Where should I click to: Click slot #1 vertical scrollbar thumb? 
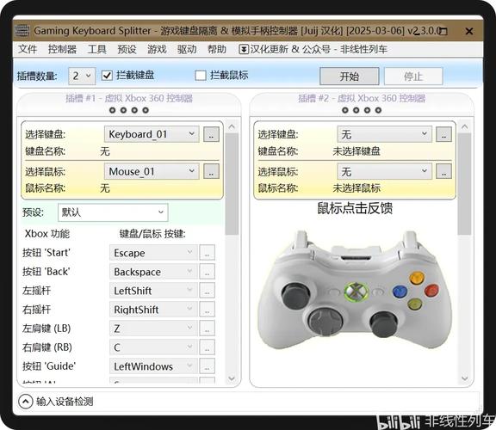tap(232, 184)
